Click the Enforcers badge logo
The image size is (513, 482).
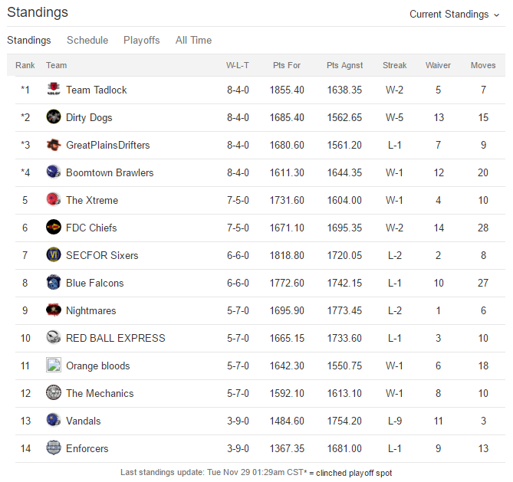[54, 448]
